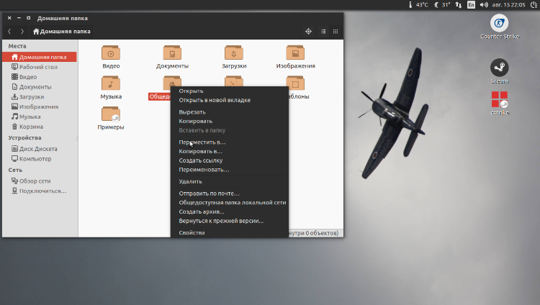This screenshot has width=540, height=305.
Task: Select Обзор сети in the sidebar
Action: coord(37,181)
